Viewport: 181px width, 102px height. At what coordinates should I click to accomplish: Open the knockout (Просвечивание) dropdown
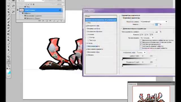pos(147,38)
